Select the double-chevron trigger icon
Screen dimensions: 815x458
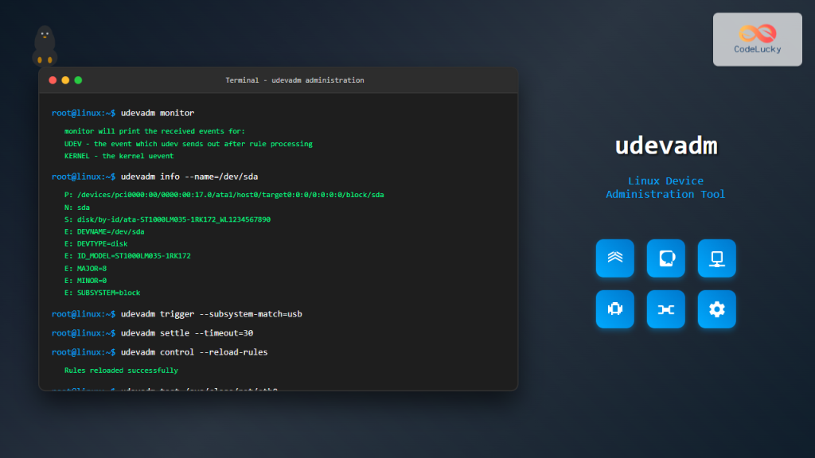614,258
